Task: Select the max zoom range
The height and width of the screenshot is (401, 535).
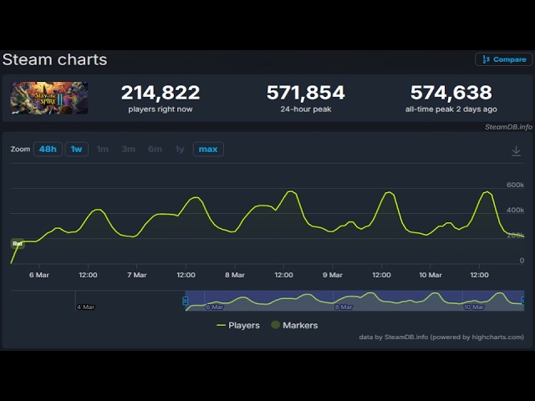Action: (208, 150)
